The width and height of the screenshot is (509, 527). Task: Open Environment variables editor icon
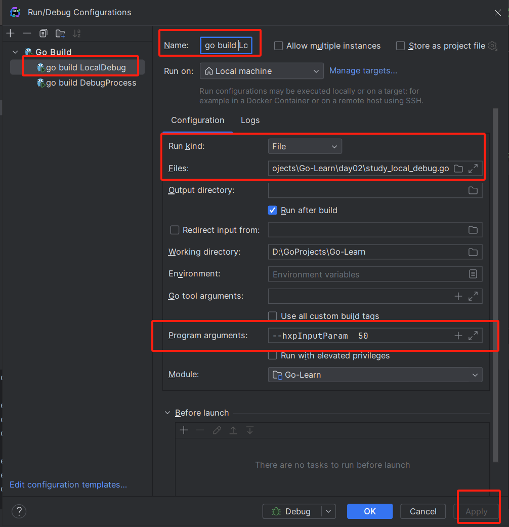473,274
